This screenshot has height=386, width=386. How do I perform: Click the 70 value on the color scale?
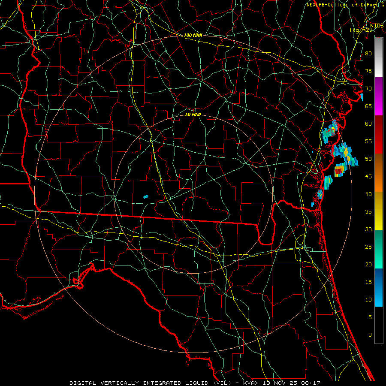[x=368, y=89]
